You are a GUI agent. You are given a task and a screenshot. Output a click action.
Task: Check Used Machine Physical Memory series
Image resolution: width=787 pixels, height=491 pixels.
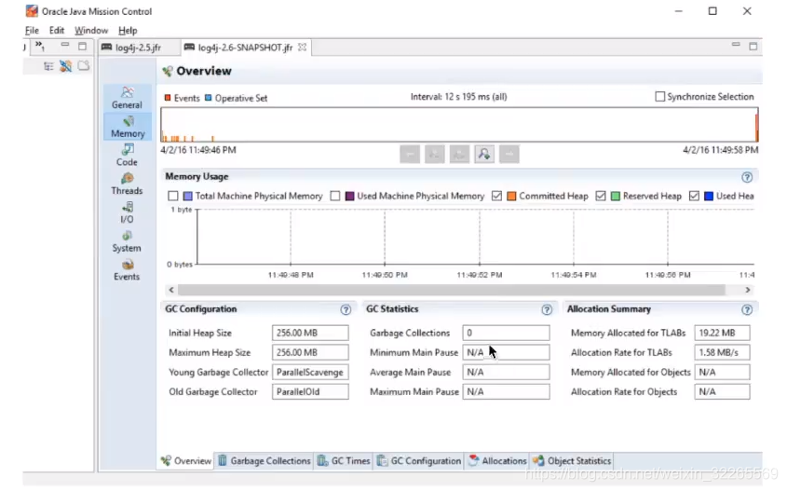point(335,196)
